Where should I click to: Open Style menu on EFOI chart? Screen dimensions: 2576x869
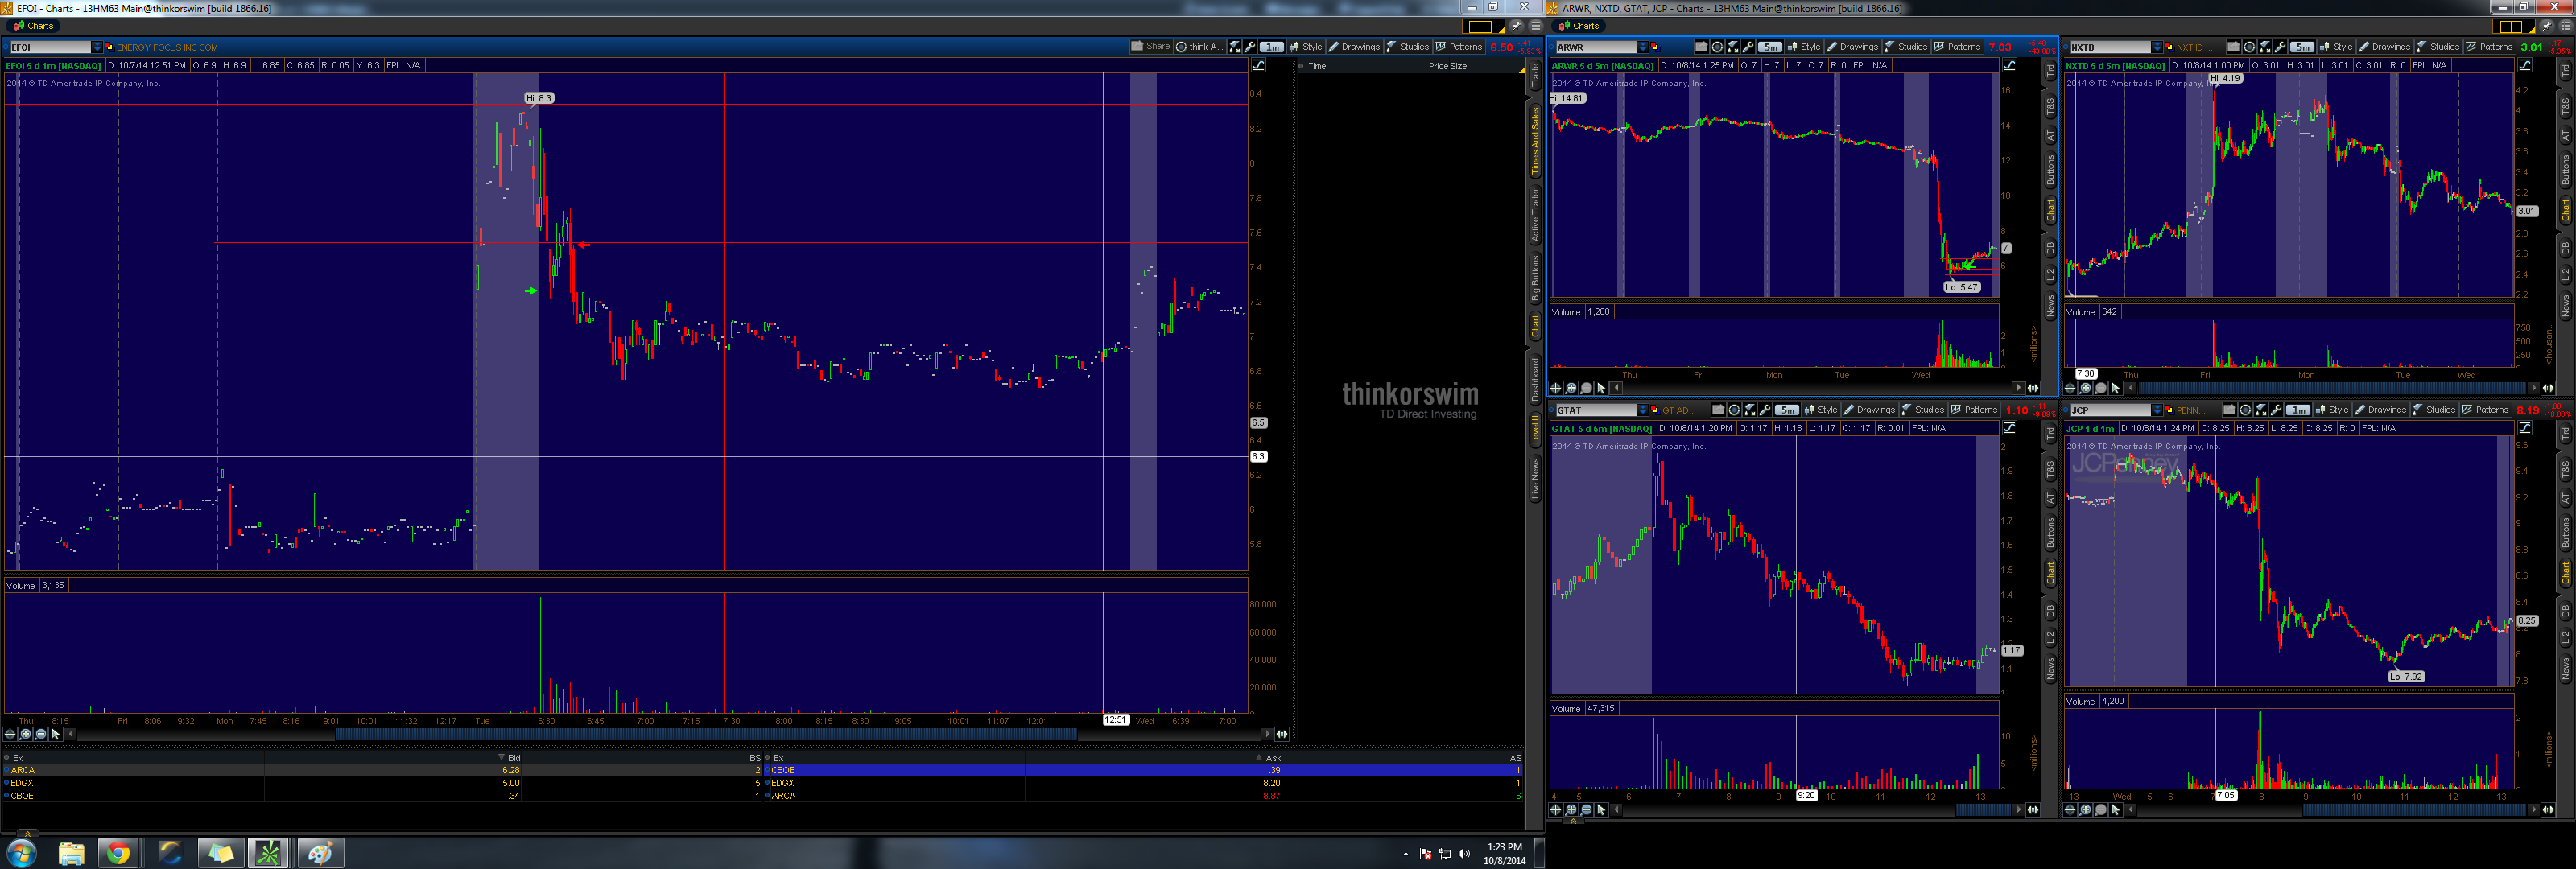tap(1306, 47)
